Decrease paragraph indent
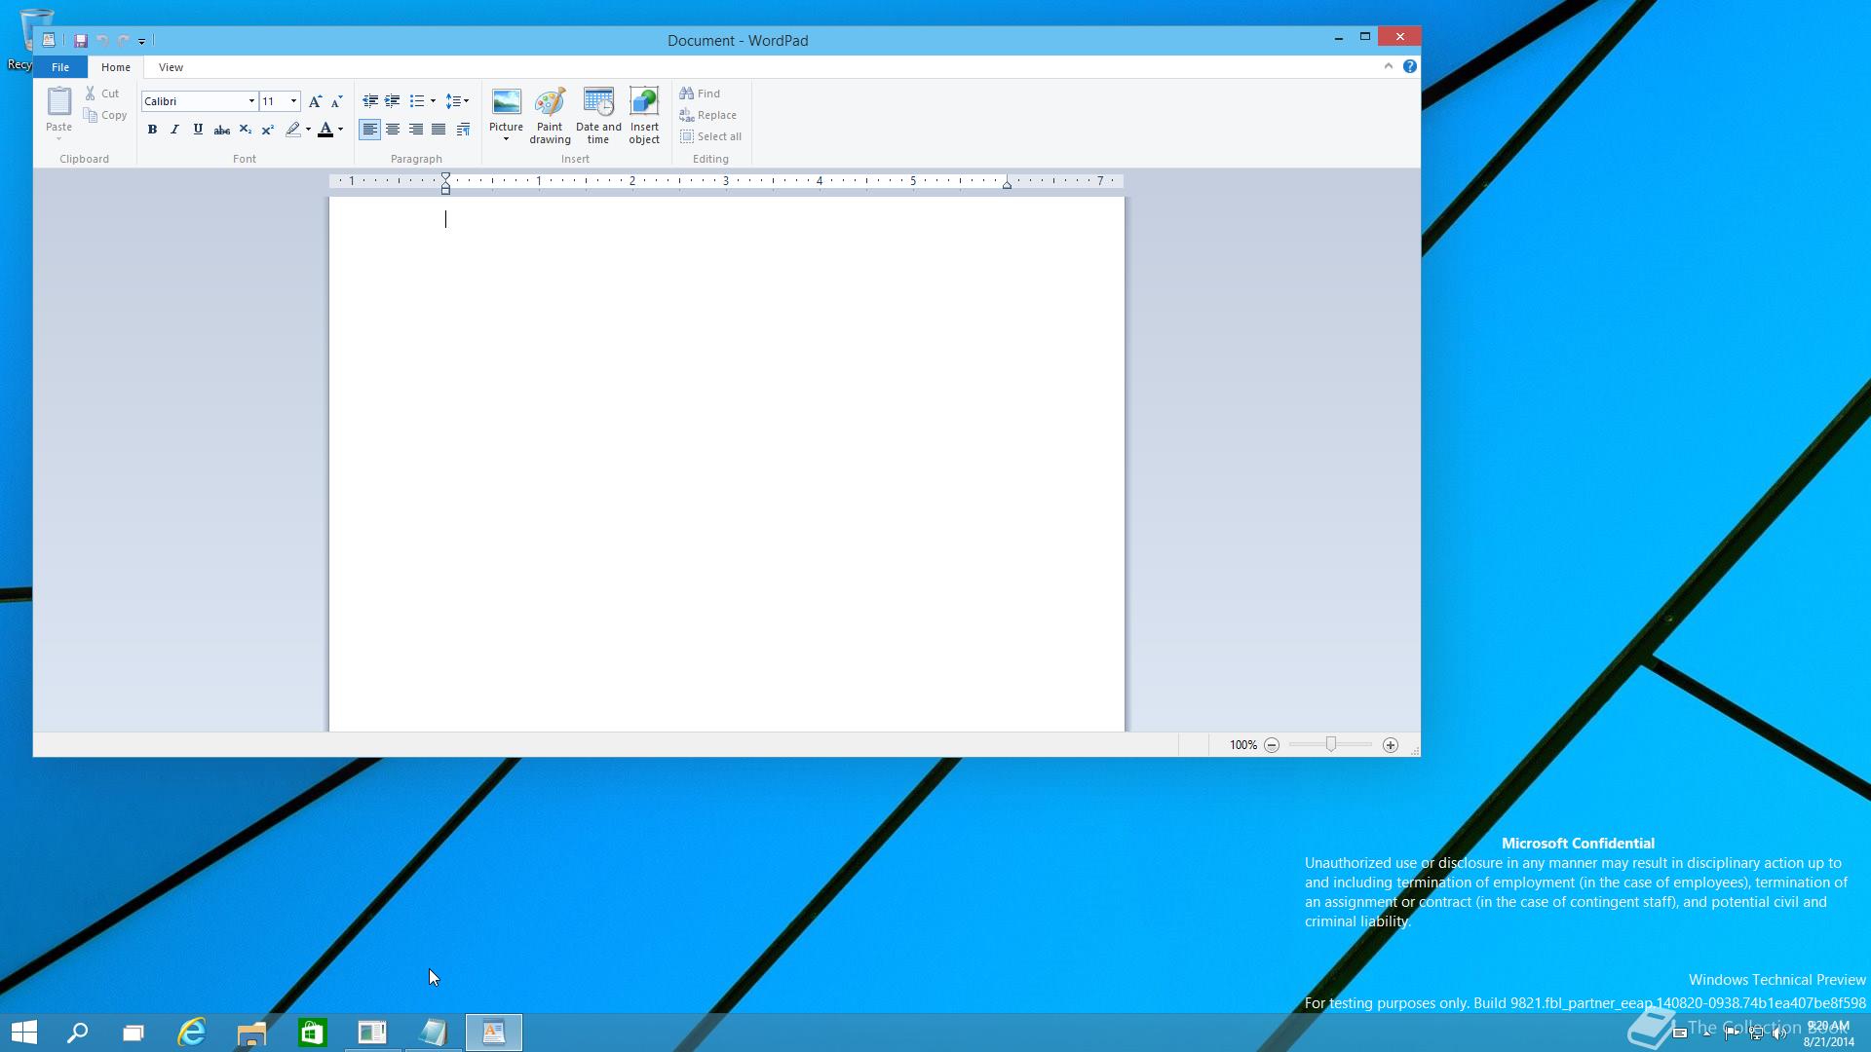The height and width of the screenshot is (1052, 1871). 370,101
